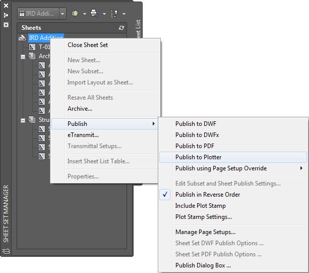Click the Publish submenu arrow
309x273 pixels.
pos(154,124)
